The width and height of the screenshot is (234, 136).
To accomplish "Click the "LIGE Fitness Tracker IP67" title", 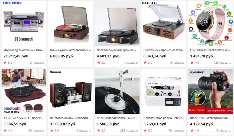I will [210, 50].
